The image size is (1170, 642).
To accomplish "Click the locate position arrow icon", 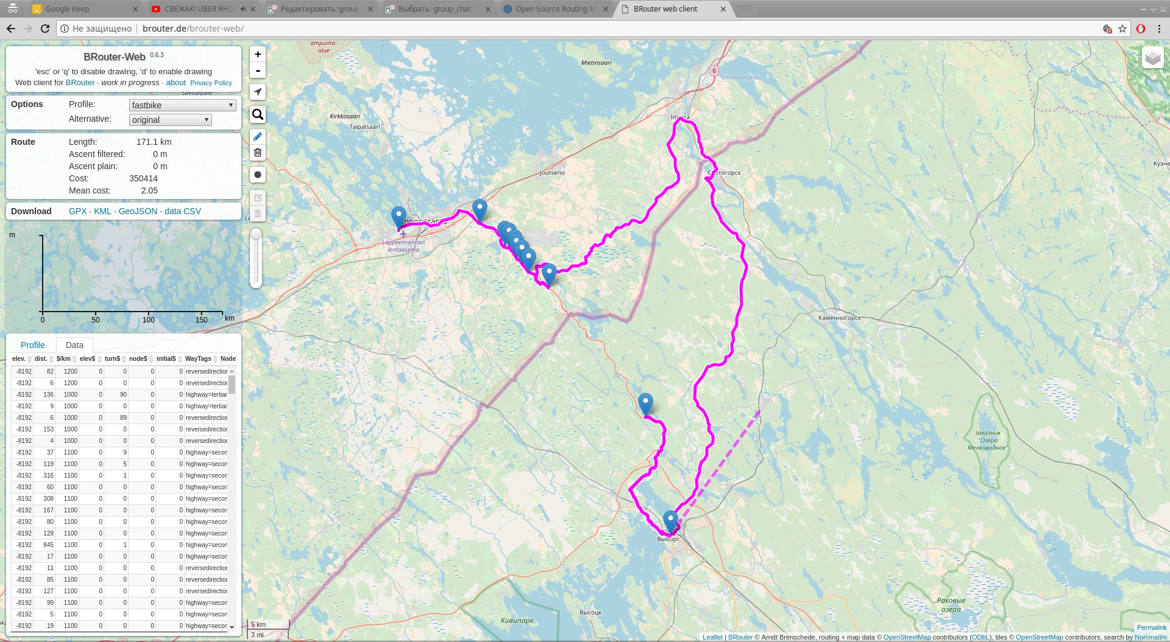I will pos(258,92).
